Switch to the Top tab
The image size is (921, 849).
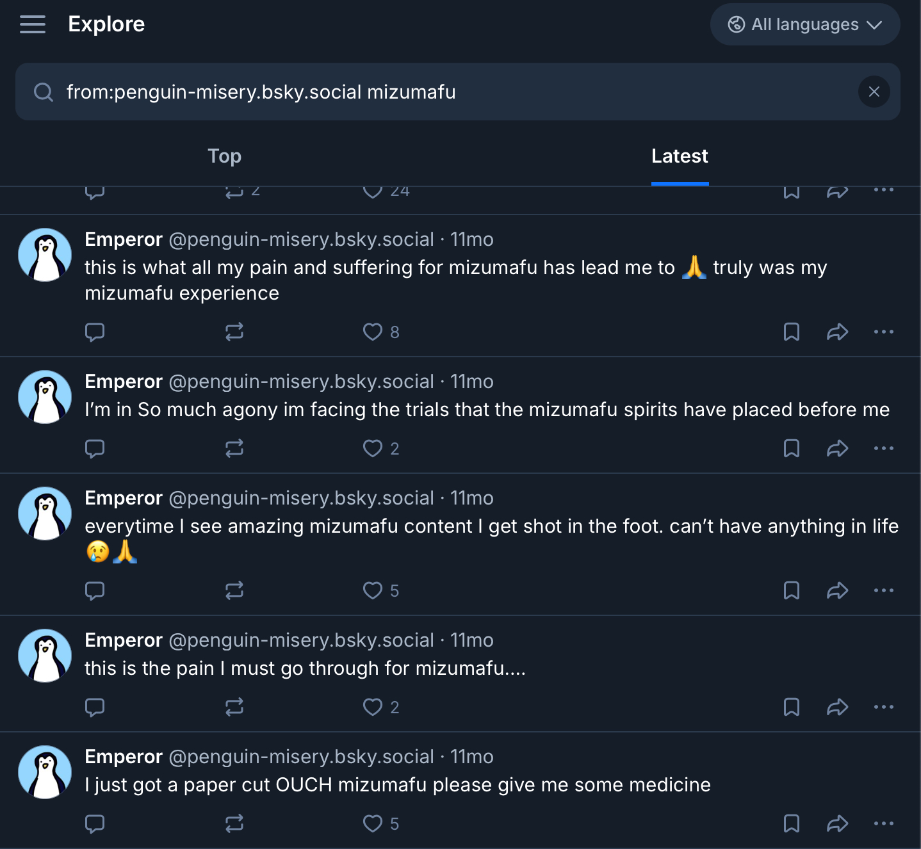click(224, 156)
